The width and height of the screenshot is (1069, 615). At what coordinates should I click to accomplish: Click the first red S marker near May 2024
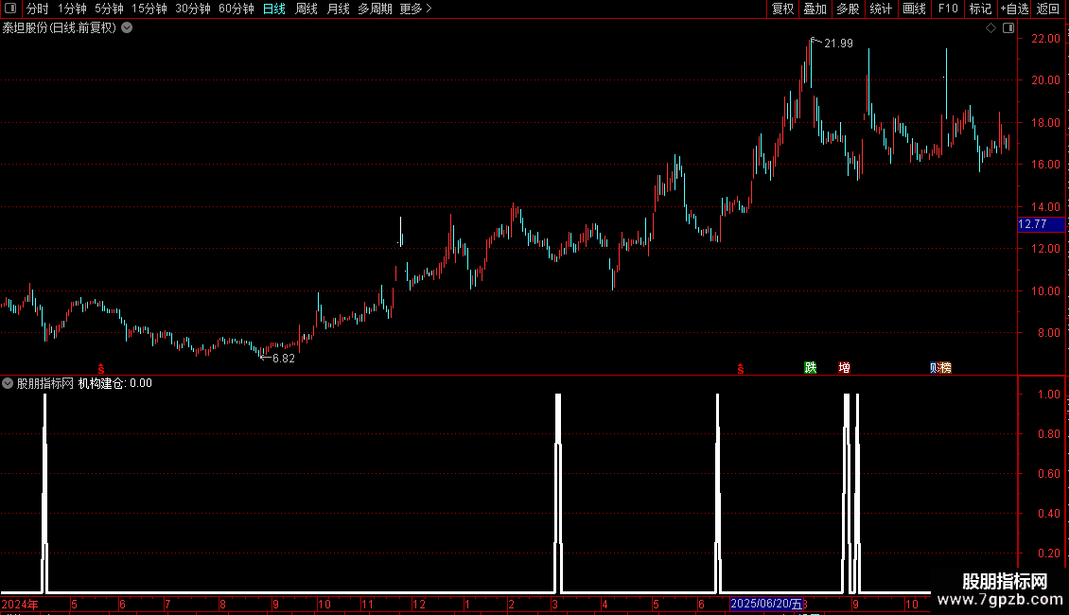101,369
